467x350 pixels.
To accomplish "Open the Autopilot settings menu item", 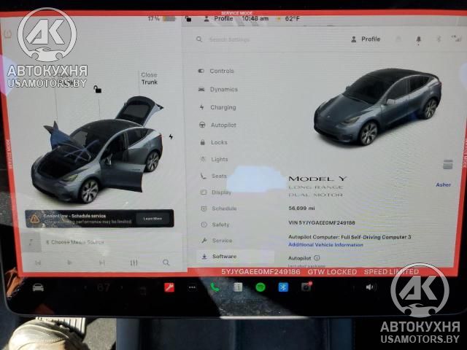I will (x=223, y=125).
